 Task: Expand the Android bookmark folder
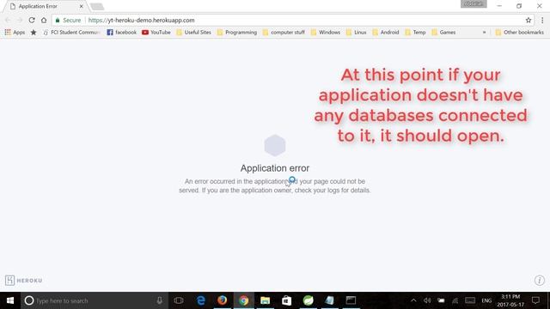386,33
